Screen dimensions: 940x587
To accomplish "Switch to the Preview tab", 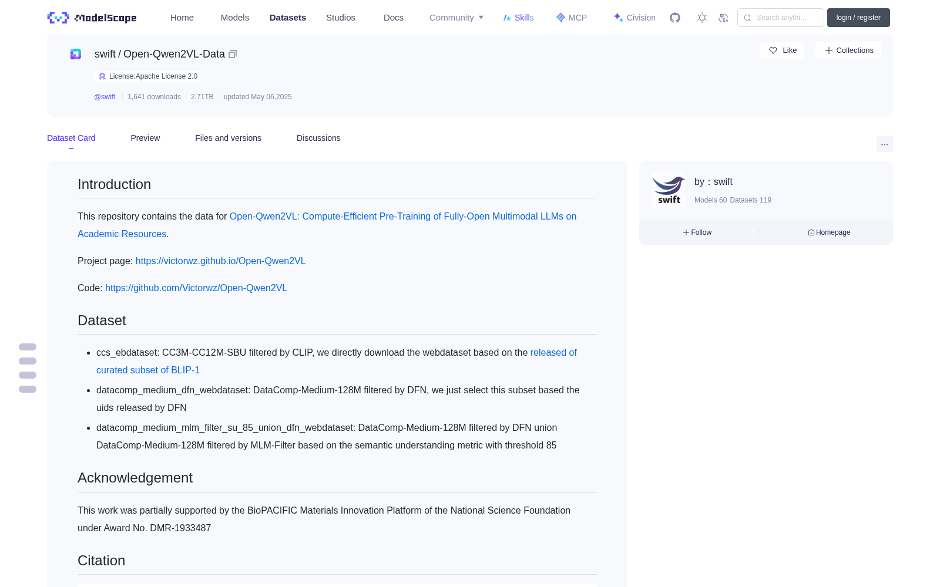I will (x=145, y=138).
